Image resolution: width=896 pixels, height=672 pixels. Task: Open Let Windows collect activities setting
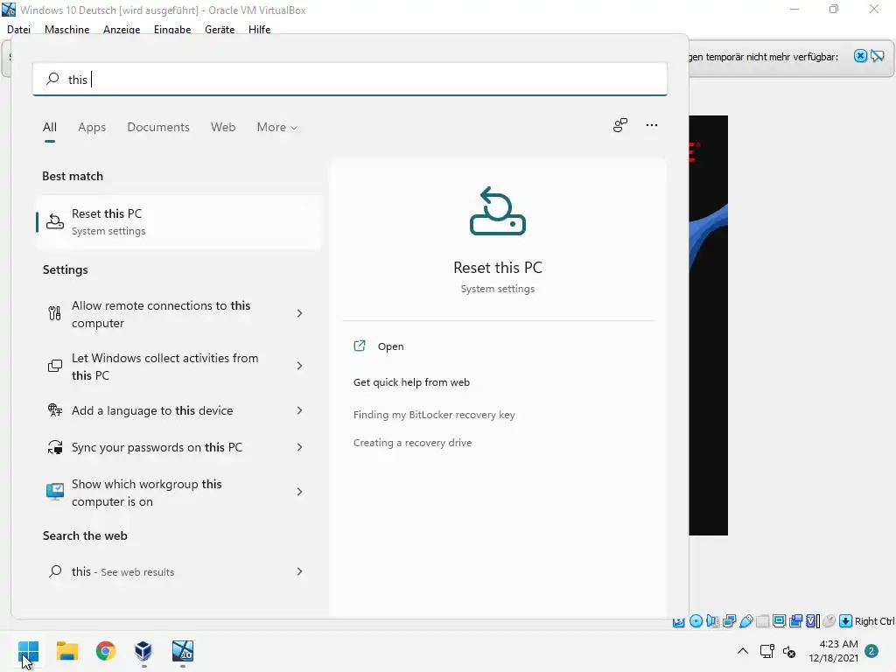coord(164,367)
